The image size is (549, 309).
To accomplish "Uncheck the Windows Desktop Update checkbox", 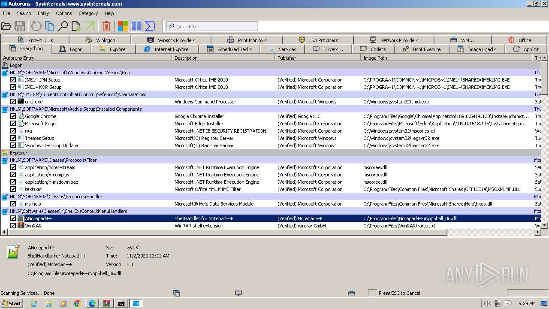I will [x=13, y=145].
